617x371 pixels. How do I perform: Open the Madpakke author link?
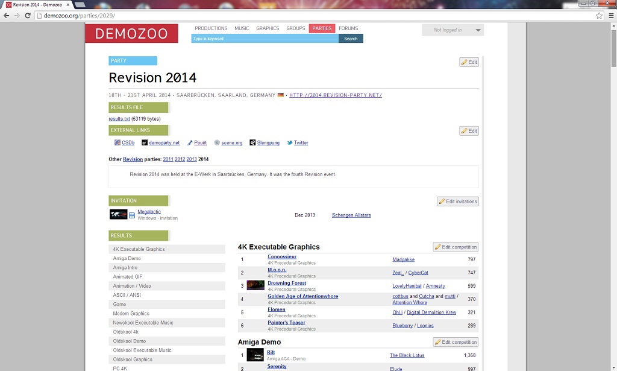pyautogui.click(x=403, y=259)
